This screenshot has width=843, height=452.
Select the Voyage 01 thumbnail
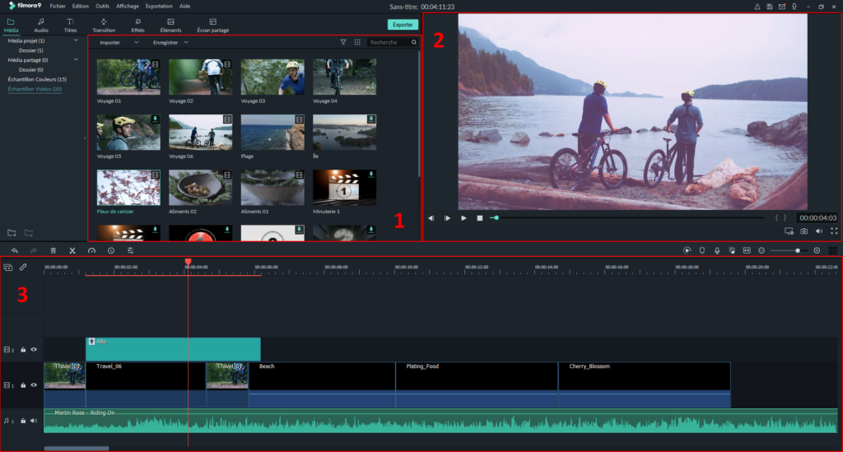(x=128, y=77)
